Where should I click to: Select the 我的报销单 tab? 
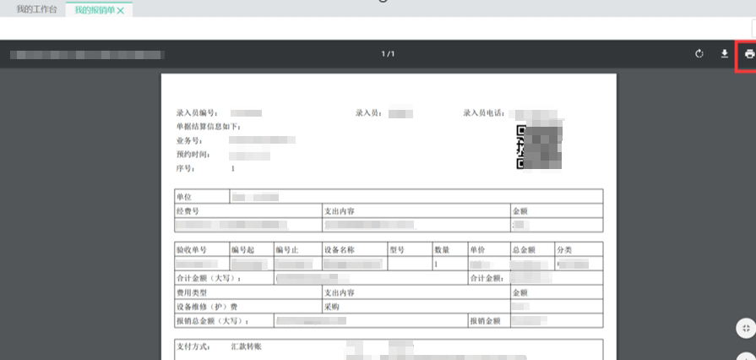(94, 10)
